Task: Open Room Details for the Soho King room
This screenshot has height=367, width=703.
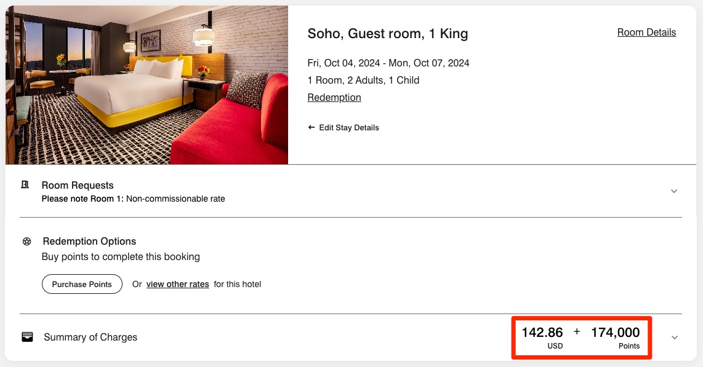Action: pos(646,32)
